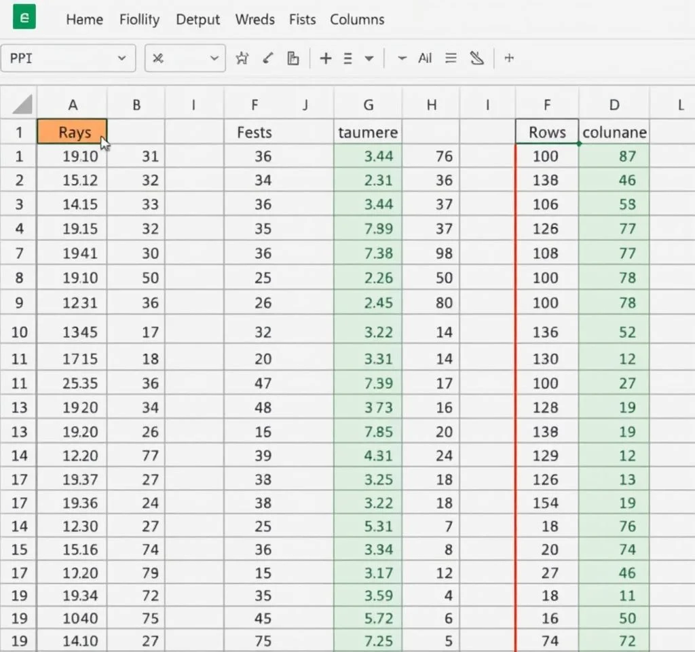Click the All button in the toolbar
Image resolution: width=695 pixels, height=652 pixels.
tap(425, 58)
